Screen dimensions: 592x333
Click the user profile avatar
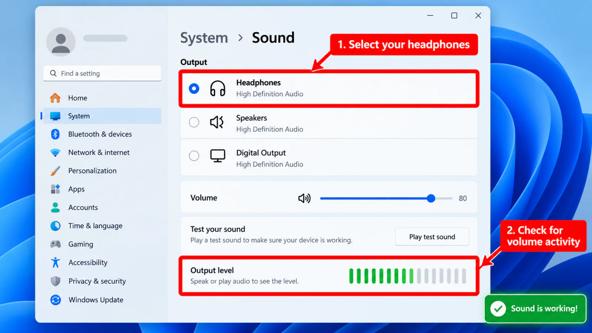[x=61, y=42]
